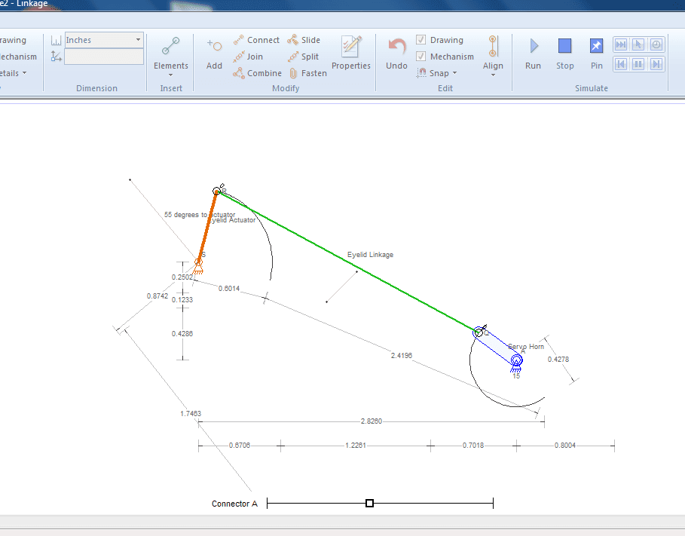Click the Pin icon in Simulate
The width and height of the screenshot is (685, 536).
596,47
